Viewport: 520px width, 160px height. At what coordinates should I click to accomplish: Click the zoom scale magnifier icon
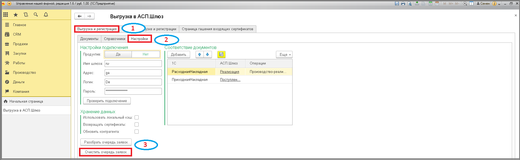465,4
